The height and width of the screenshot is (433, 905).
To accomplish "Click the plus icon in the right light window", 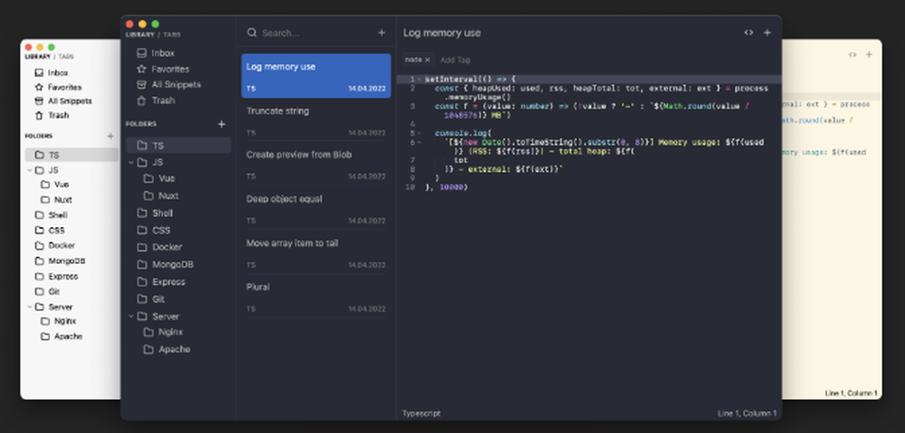I will [869, 55].
